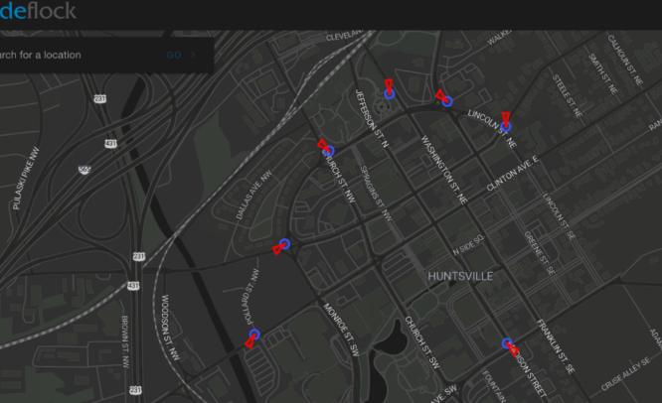Screen dimensions: 662x403
Task: Click the camera marker near Jefferson St N
Action: [x=390, y=92]
